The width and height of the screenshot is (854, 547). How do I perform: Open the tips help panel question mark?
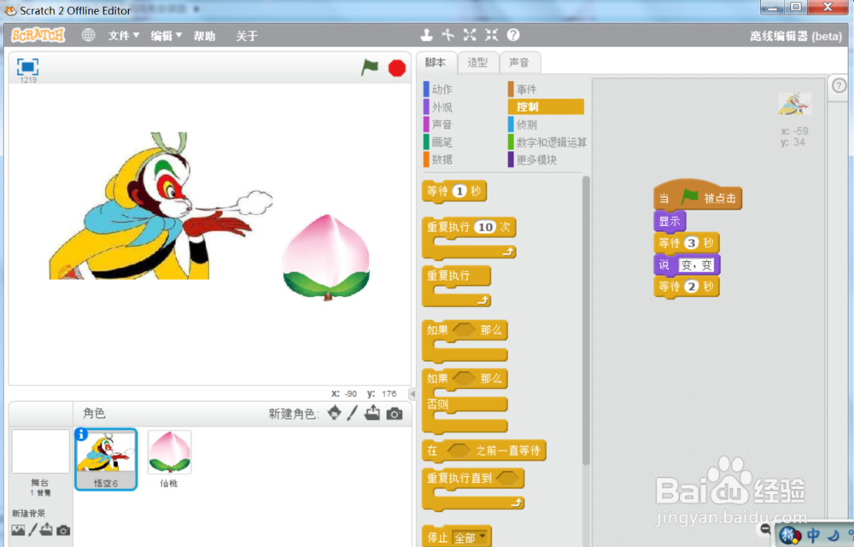tap(839, 85)
